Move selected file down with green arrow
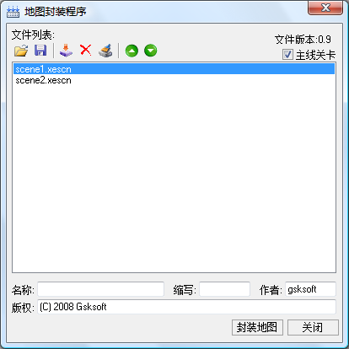 151,51
